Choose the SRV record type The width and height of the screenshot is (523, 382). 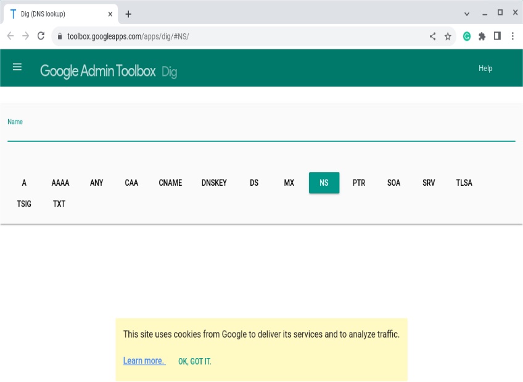[429, 183]
